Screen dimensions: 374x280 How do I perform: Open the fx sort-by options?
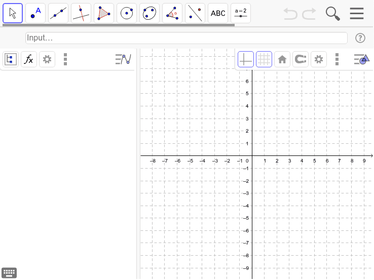(29, 59)
